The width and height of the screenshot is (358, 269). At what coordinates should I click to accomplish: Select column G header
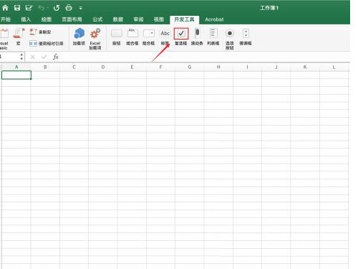(190, 67)
